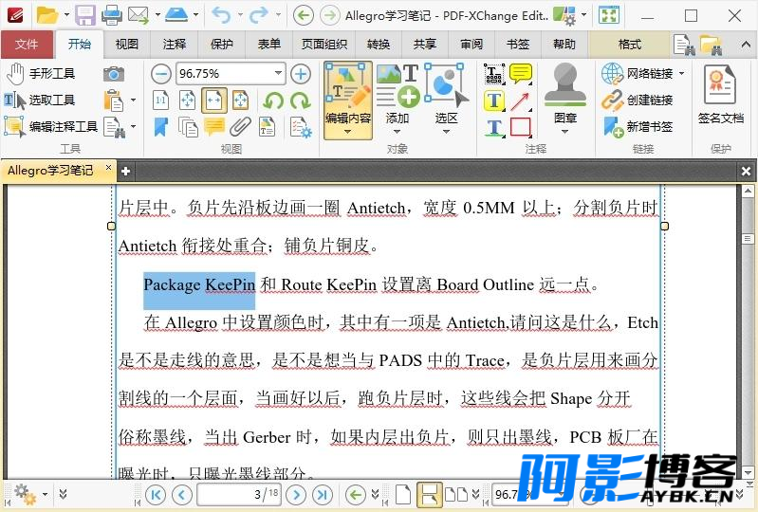Send document by email icon

(139, 15)
